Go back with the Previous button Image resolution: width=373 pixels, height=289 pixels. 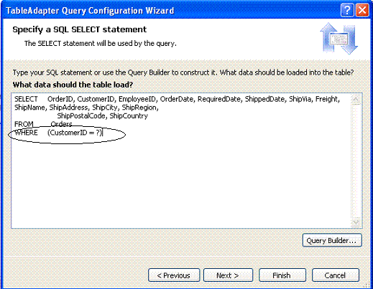tap(174, 275)
